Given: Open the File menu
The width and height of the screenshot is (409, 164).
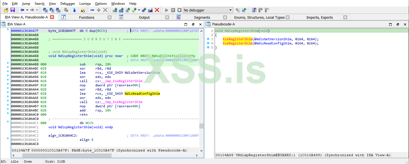Looking at the screenshot, I should point(5,3).
